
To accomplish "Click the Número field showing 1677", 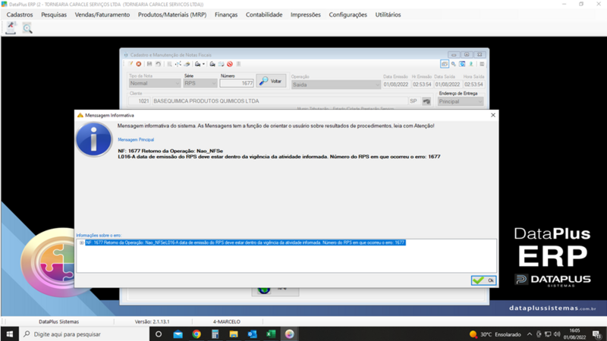I will [237, 83].
